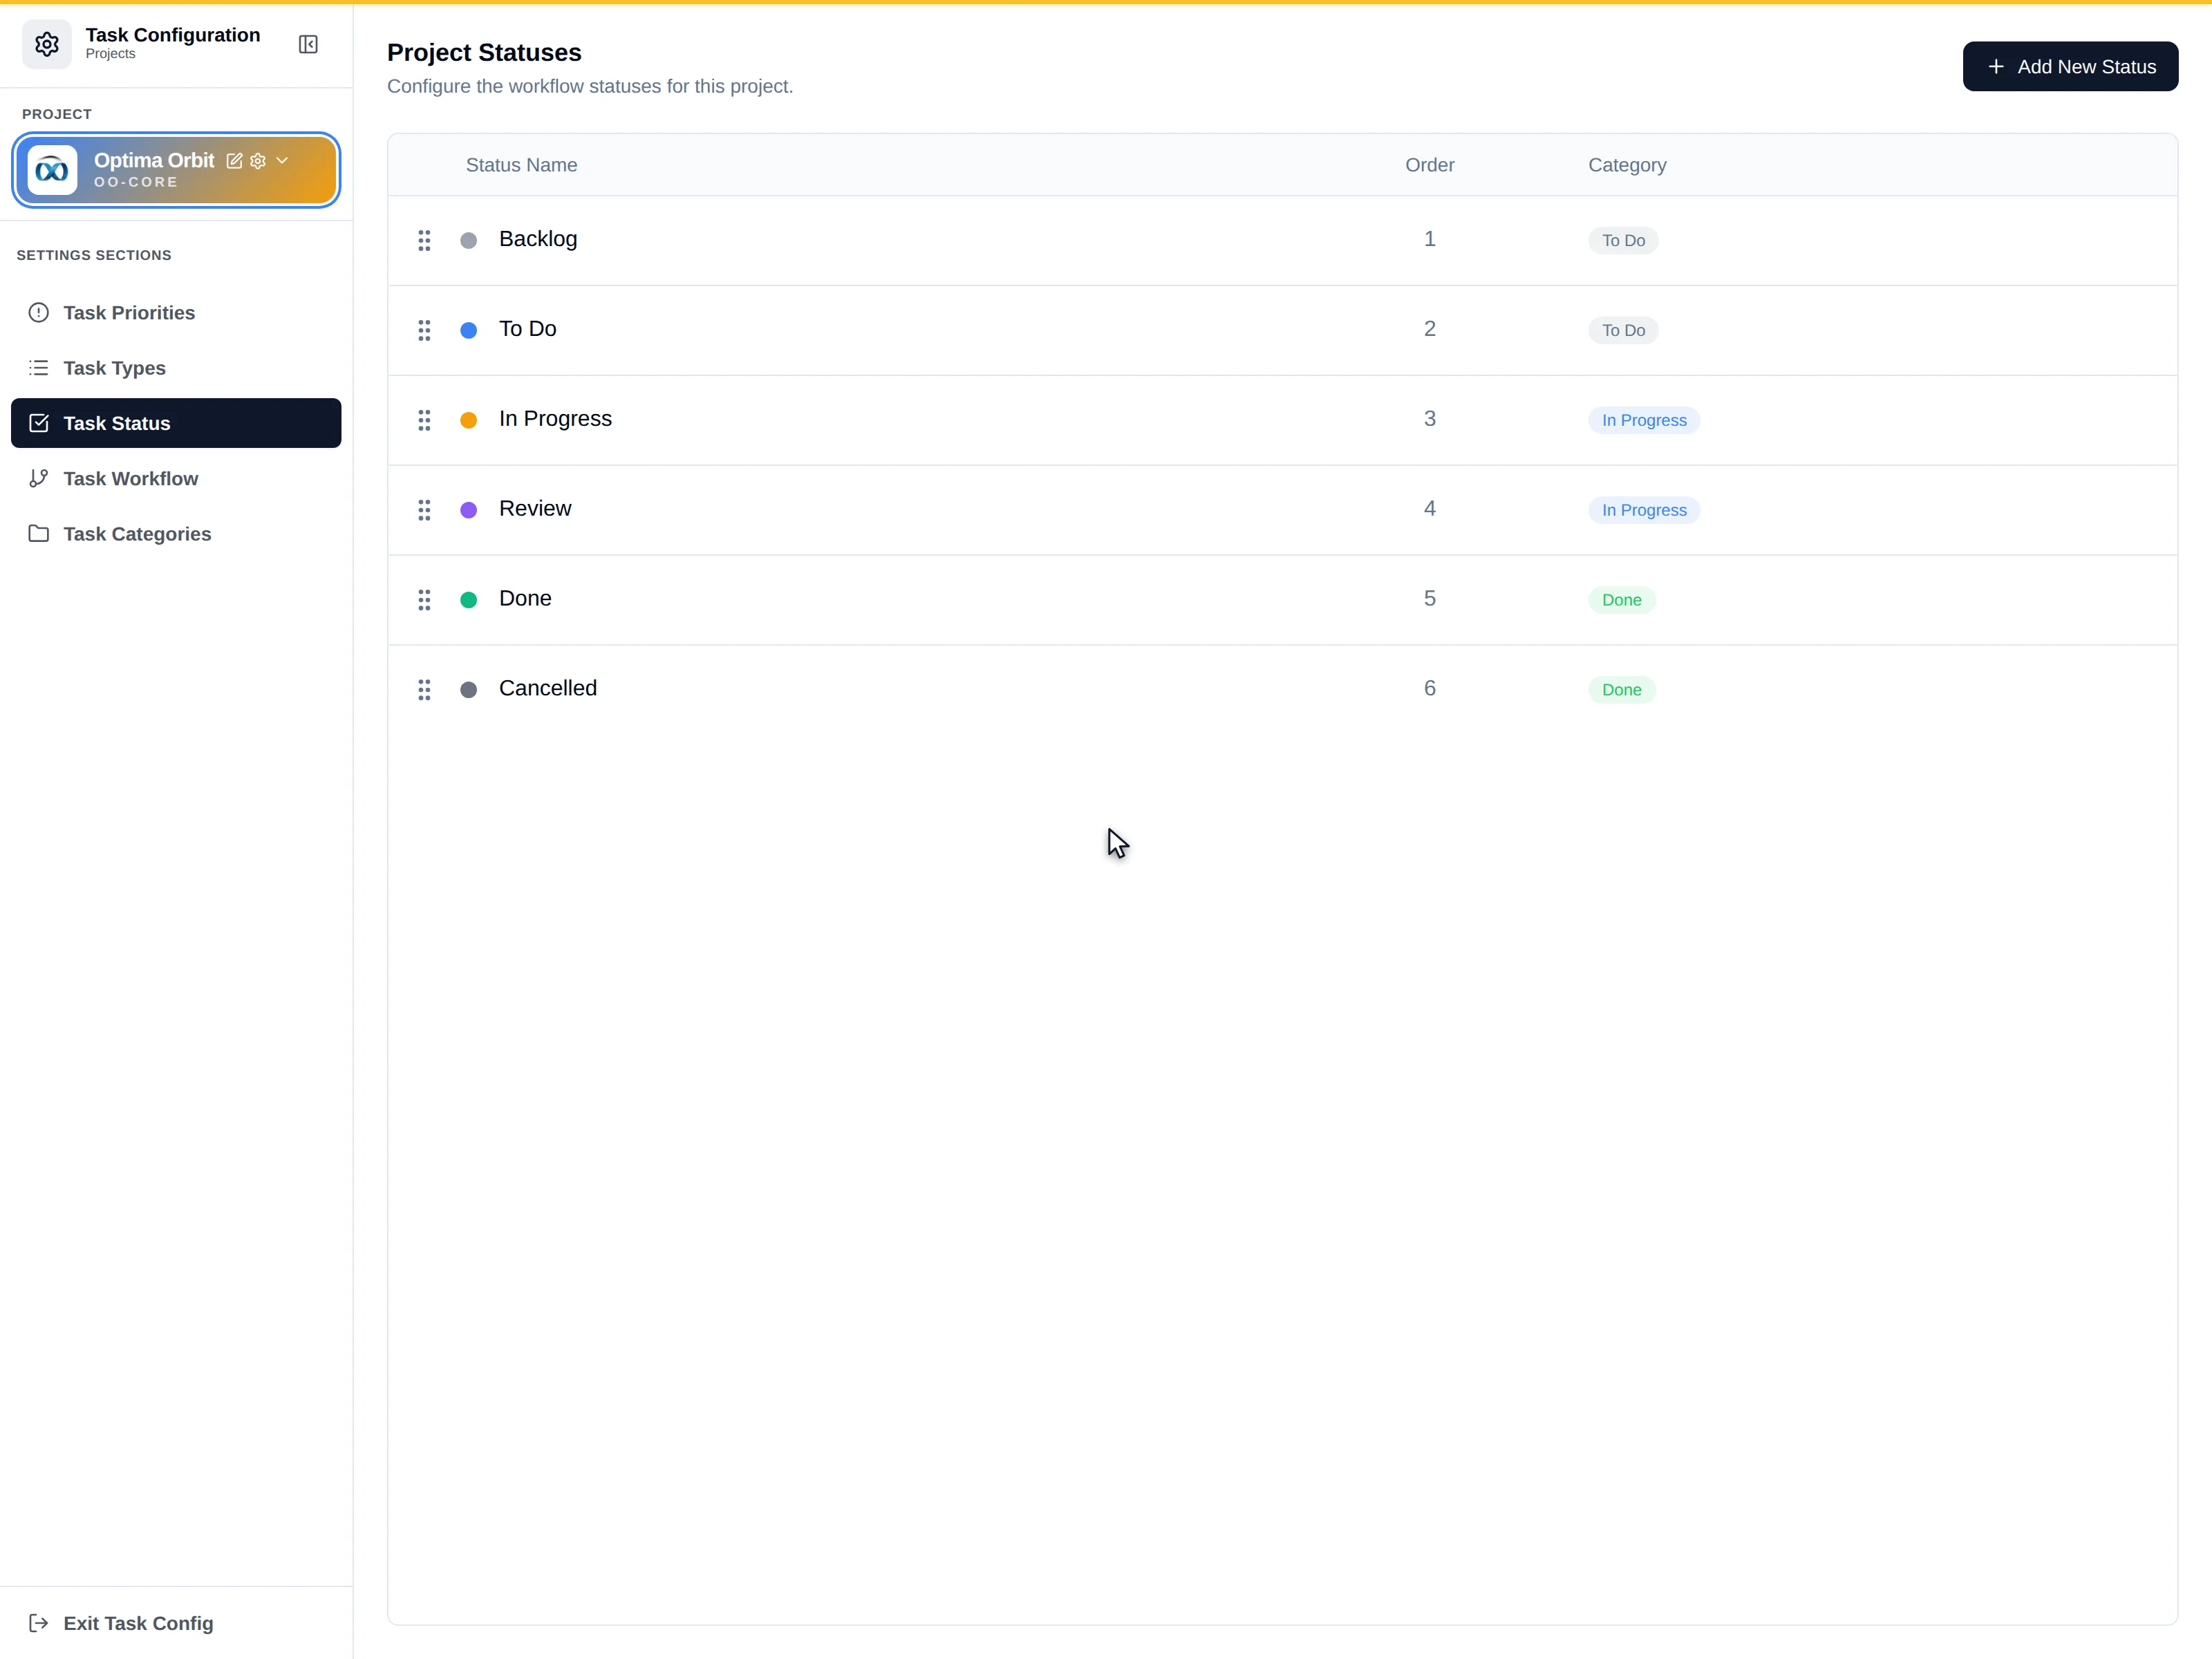Click the Category column header
This screenshot has width=2212, height=1659.
coord(1627,165)
